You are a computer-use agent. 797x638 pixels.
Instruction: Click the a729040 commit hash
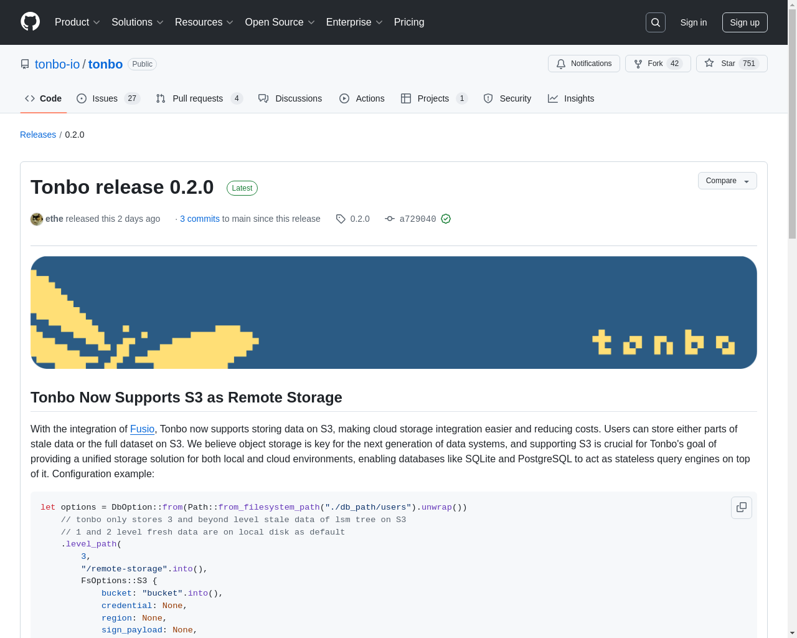(418, 219)
